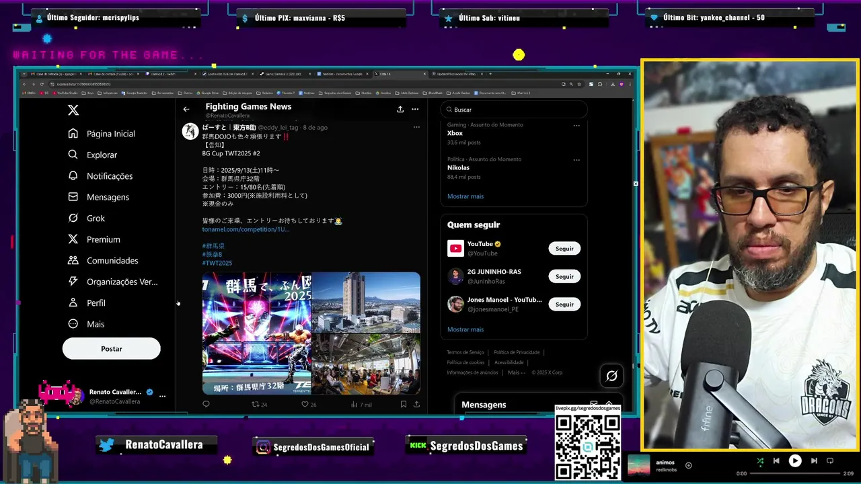Screen dimensions: 861x484
Task: Open account menu dots beside Renato Cavallera
Action: pyautogui.click(x=162, y=396)
